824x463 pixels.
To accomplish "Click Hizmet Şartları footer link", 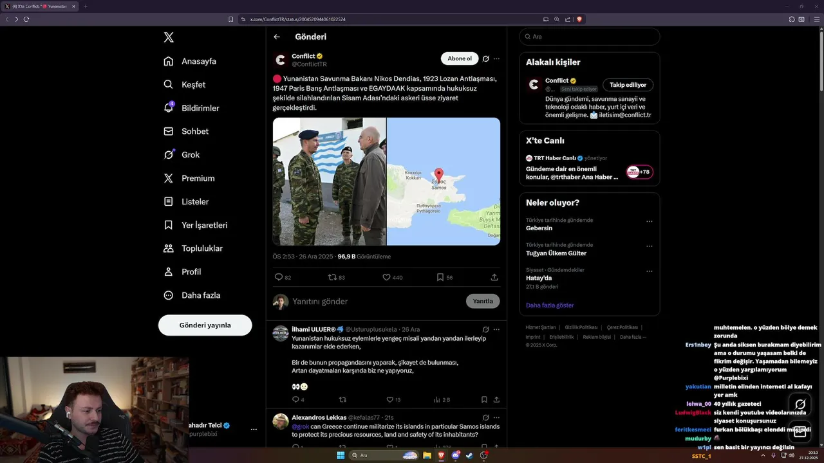I will point(541,327).
